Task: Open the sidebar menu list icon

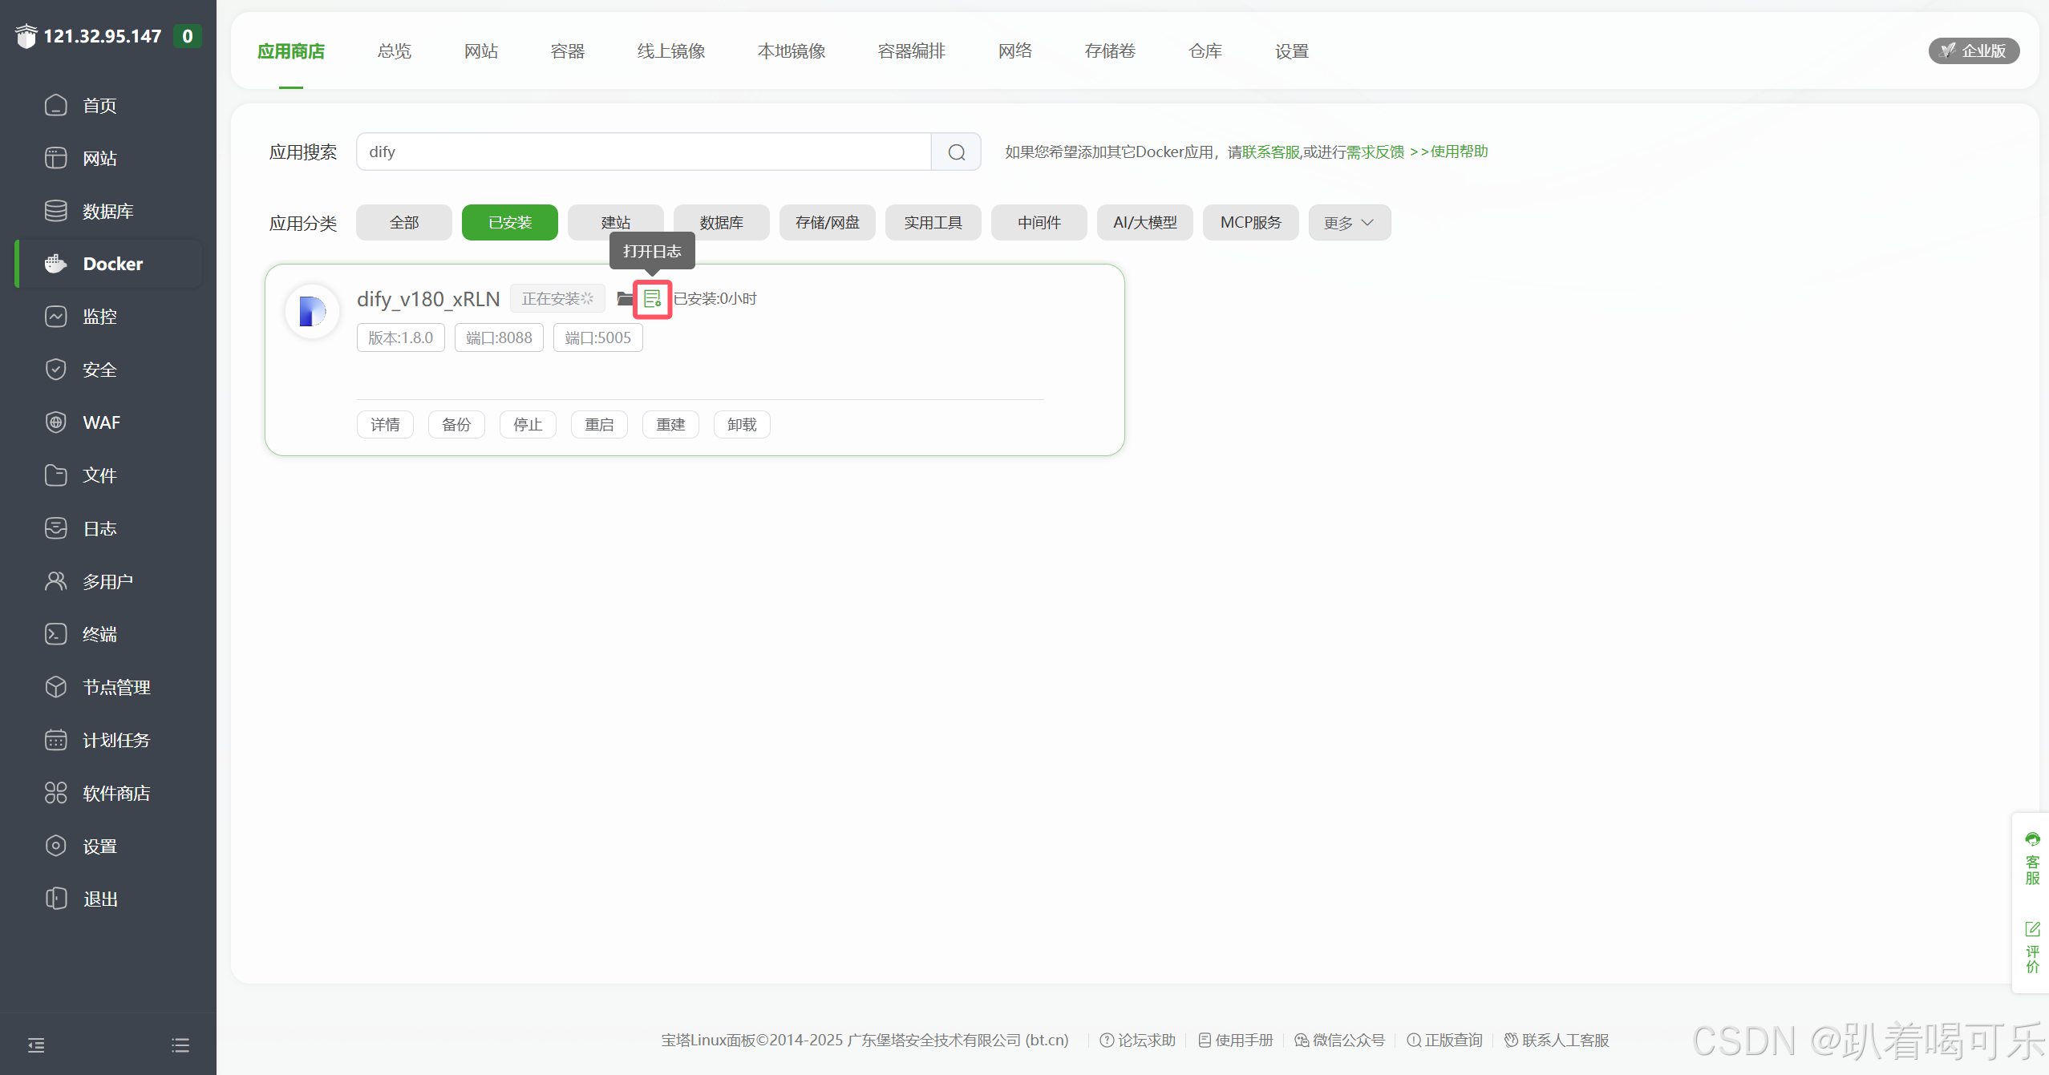Action: (180, 1045)
